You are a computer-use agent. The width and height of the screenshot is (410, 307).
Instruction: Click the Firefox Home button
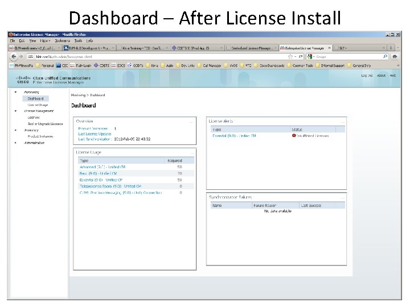tap(395, 56)
